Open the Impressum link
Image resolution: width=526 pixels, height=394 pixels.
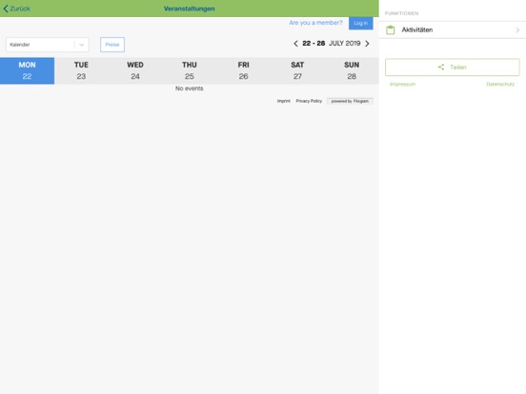pos(402,84)
